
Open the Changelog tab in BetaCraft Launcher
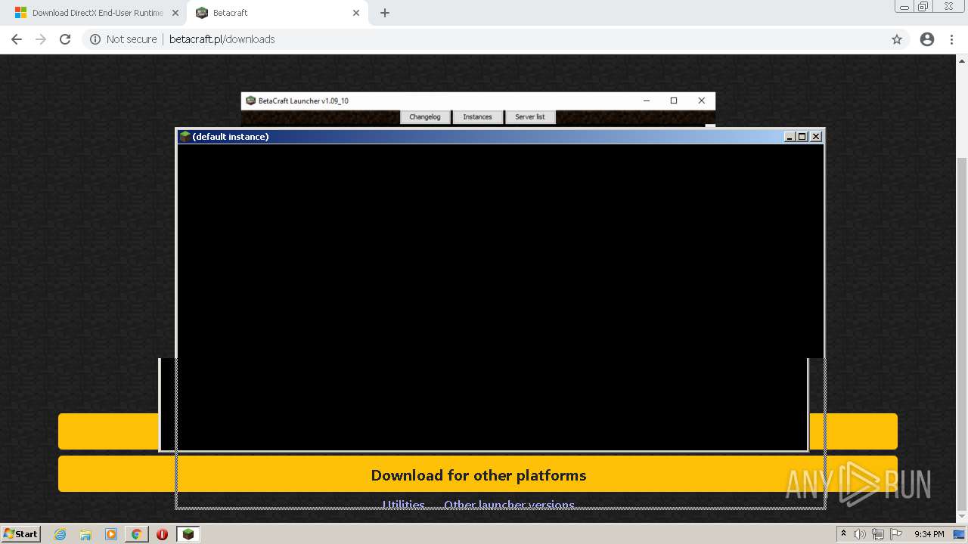425,117
